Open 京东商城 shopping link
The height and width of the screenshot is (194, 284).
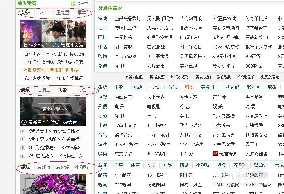(123, 154)
